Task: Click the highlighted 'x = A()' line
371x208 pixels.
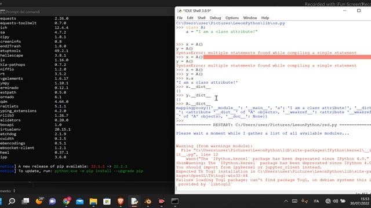Action: 190,57
